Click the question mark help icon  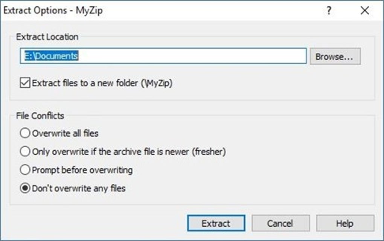[329, 11]
